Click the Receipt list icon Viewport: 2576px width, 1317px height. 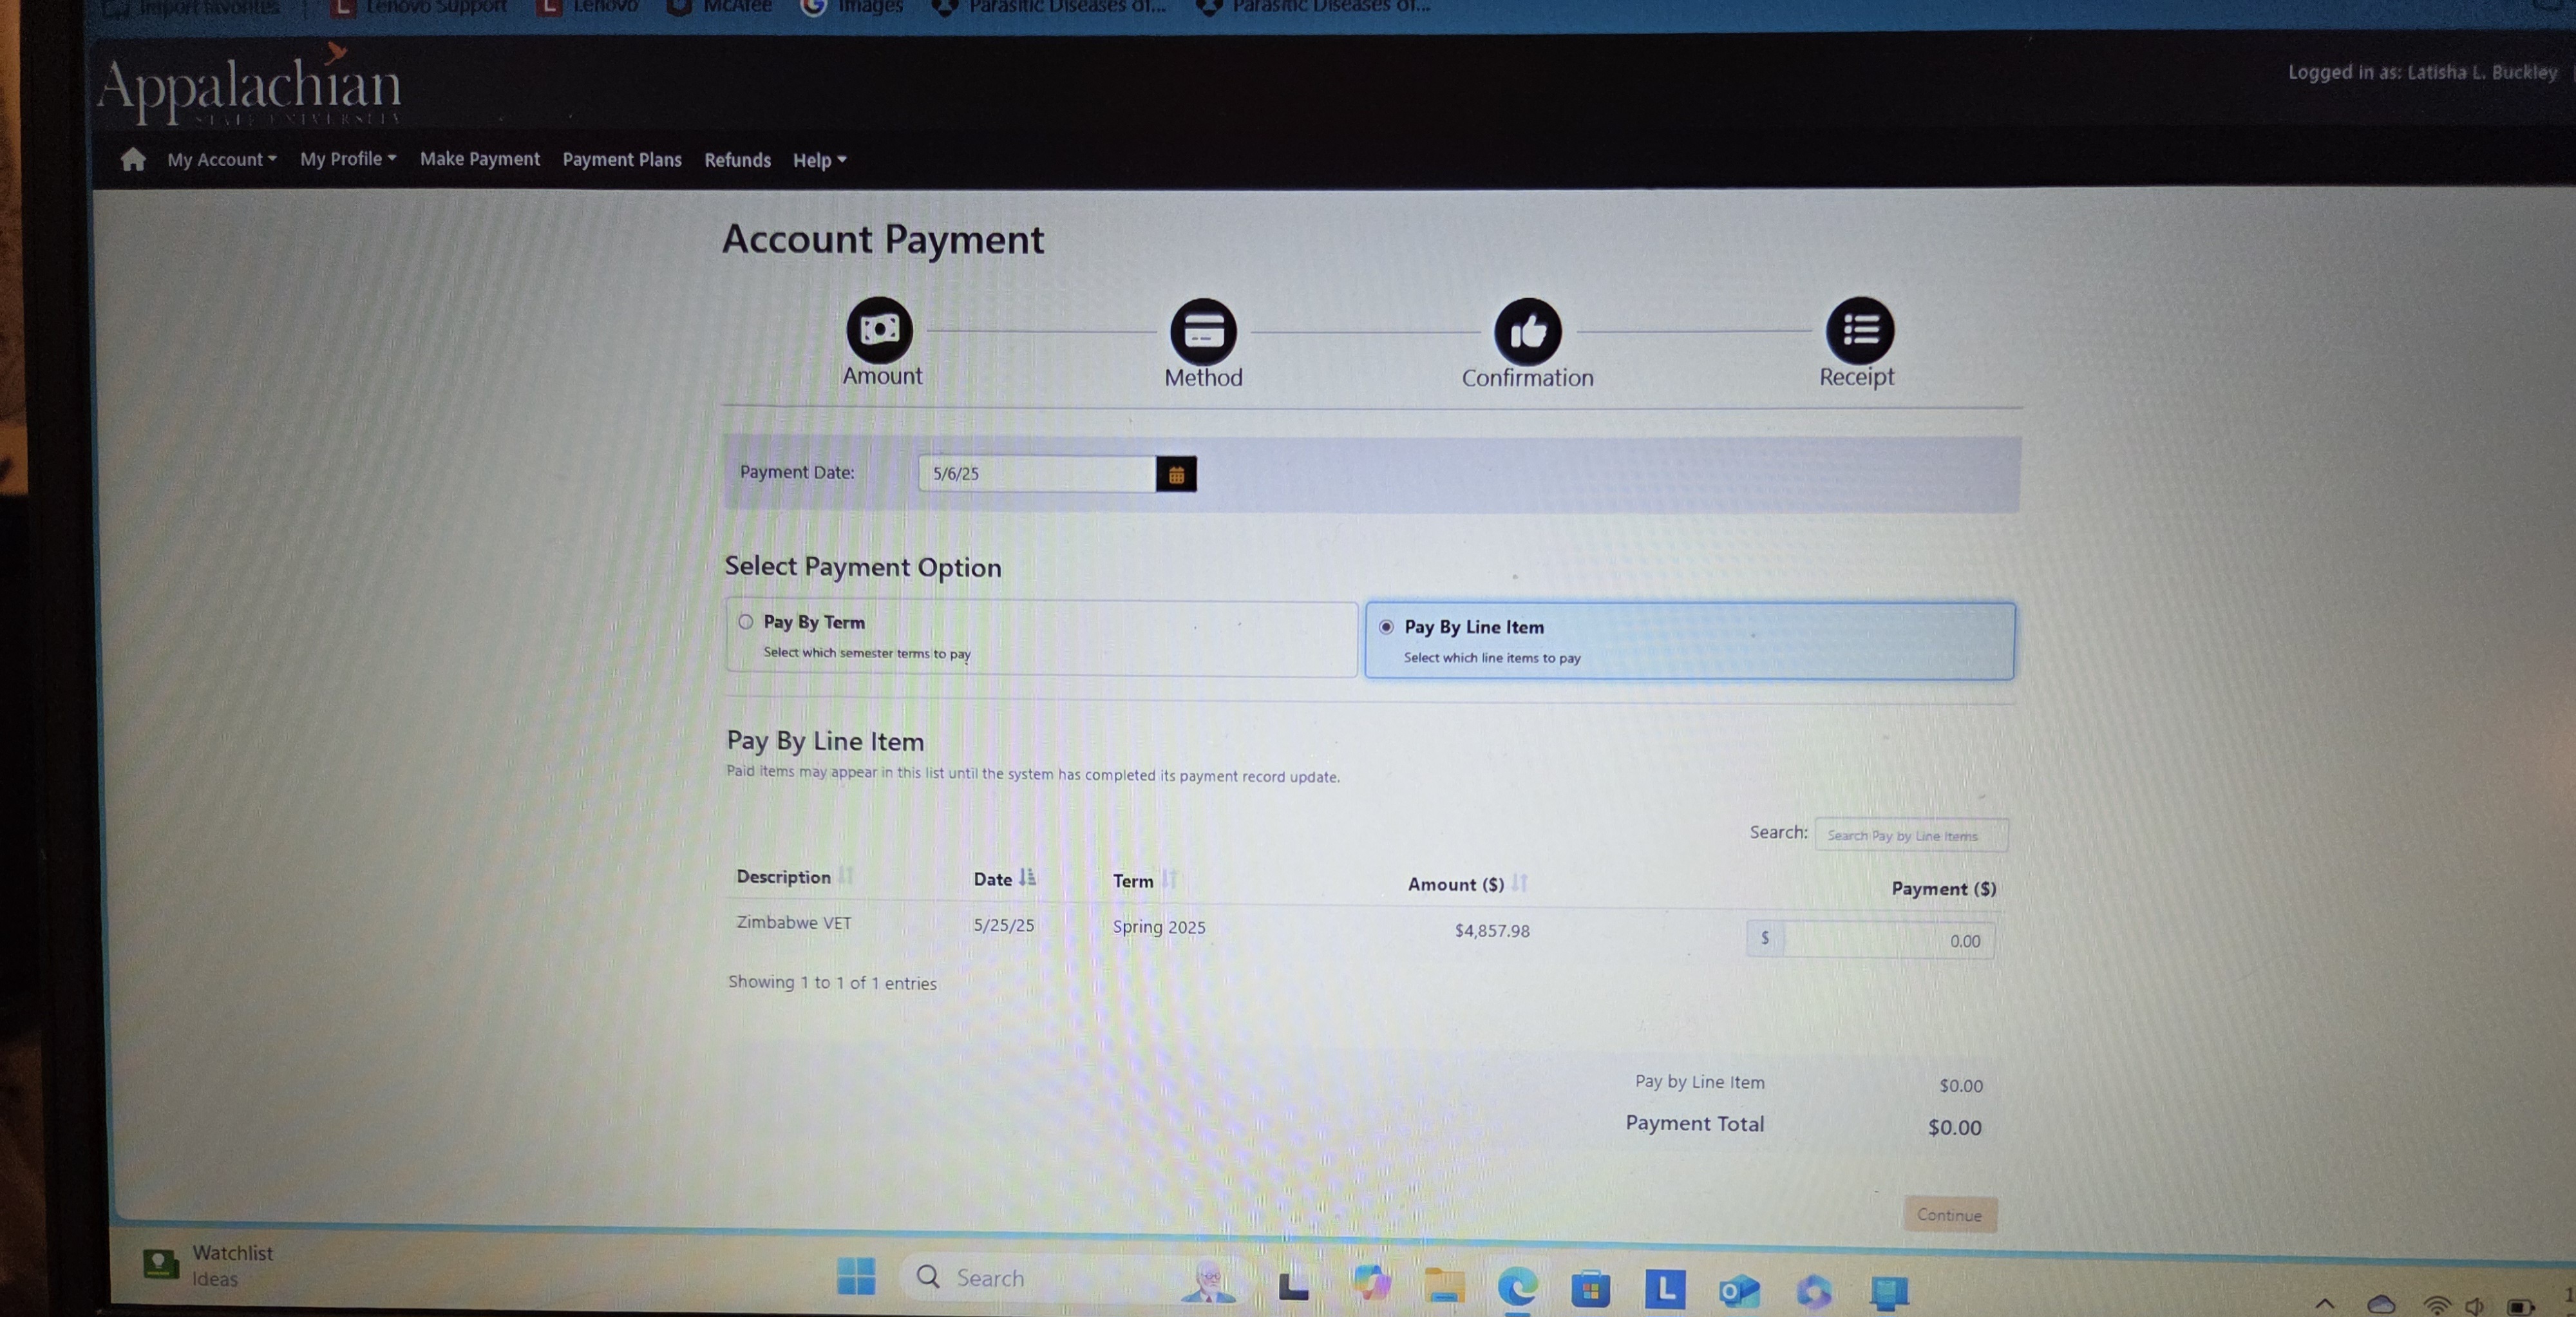[x=1859, y=330]
